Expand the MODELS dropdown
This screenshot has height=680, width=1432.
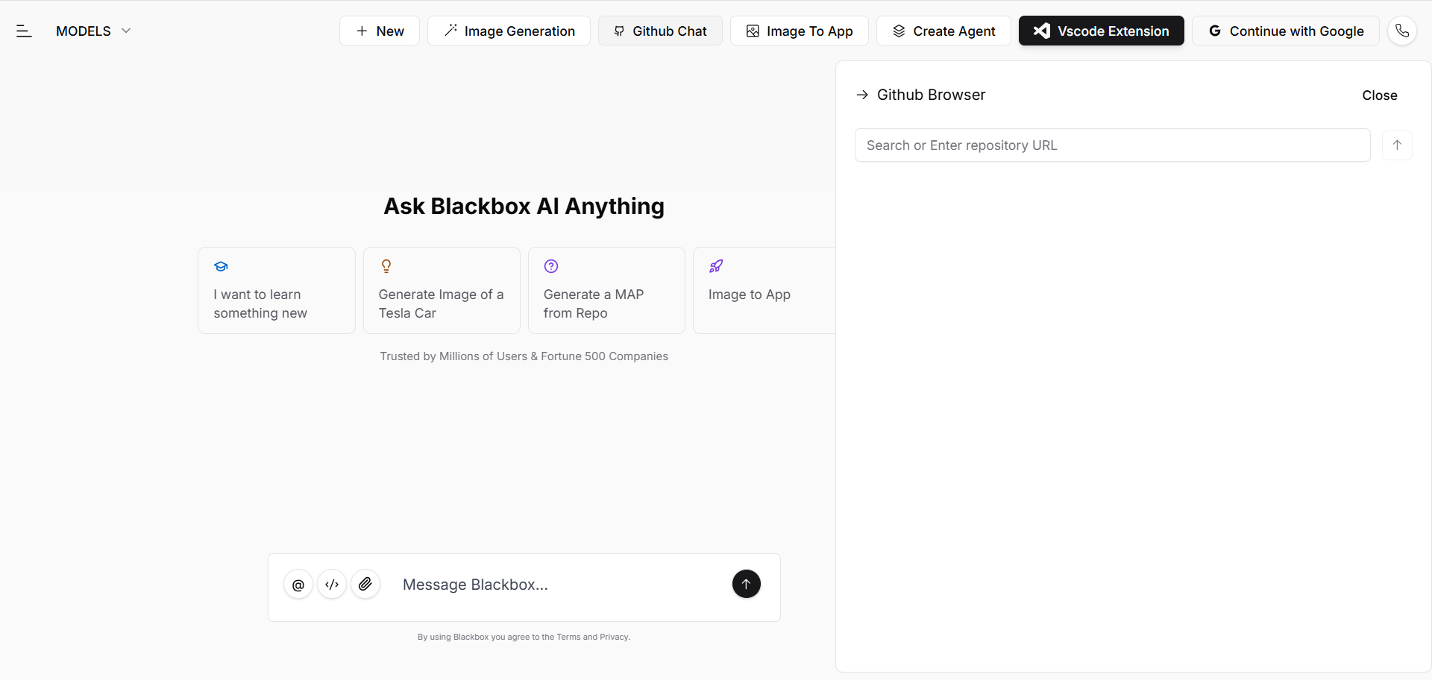93,31
